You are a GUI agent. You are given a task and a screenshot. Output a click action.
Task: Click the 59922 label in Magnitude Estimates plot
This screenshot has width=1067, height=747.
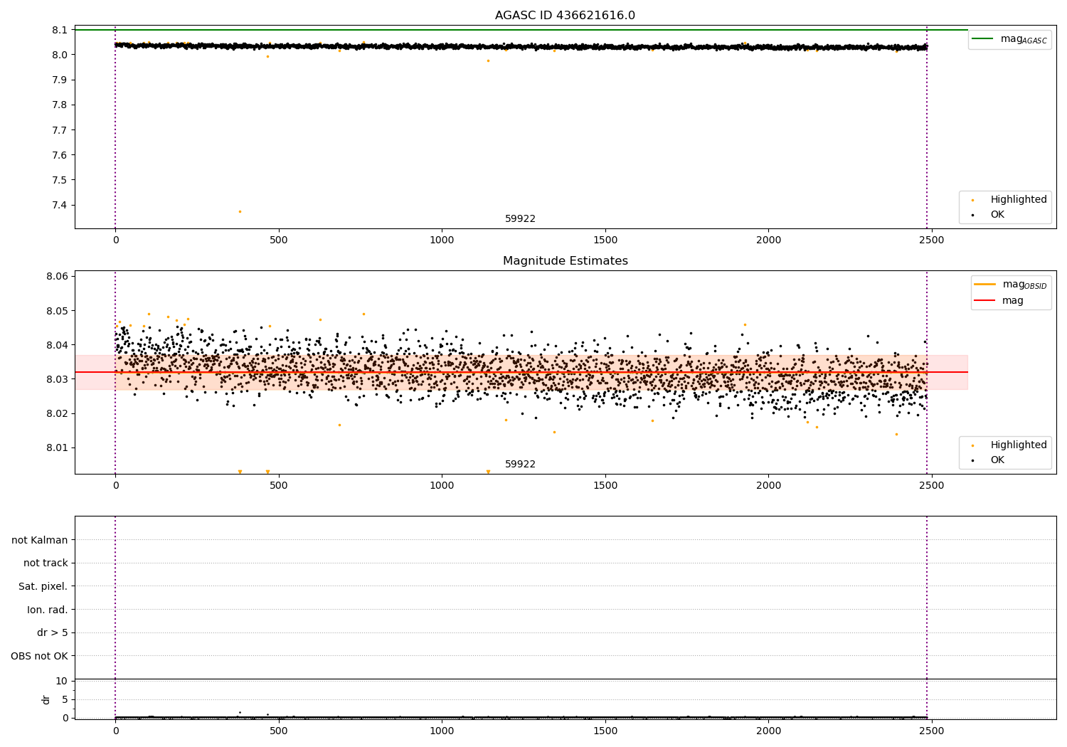tap(520, 465)
